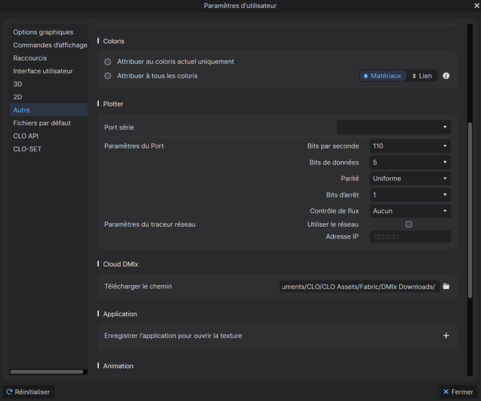Open the Bits d'arrêt dropdown
This screenshot has height=401, width=481.
(x=410, y=194)
